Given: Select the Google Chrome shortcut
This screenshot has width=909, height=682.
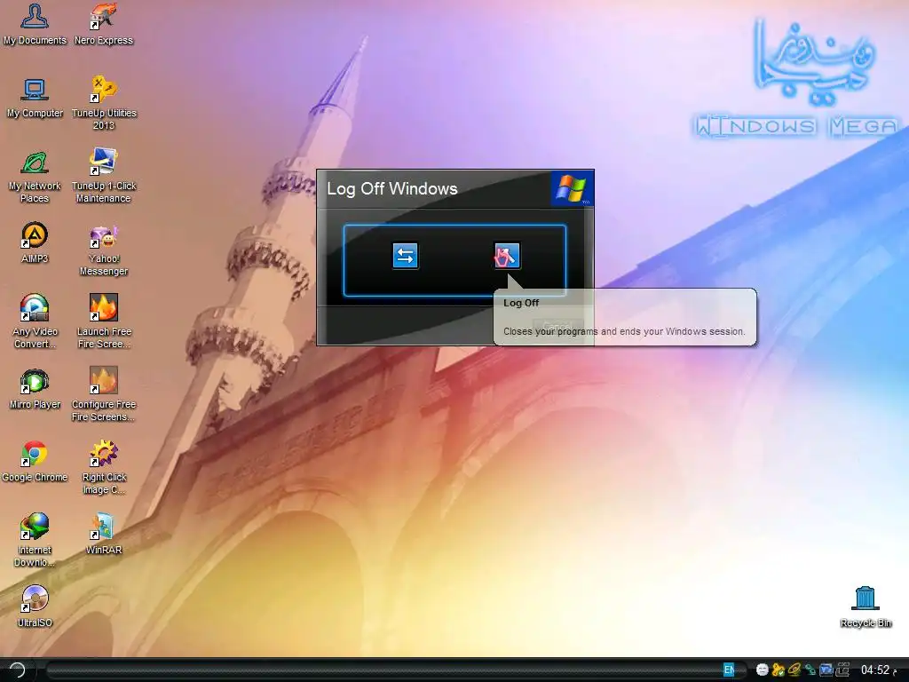Looking at the screenshot, I should [35, 462].
